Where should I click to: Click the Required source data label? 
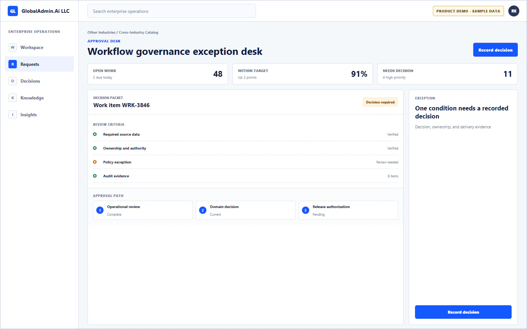tap(121, 135)
